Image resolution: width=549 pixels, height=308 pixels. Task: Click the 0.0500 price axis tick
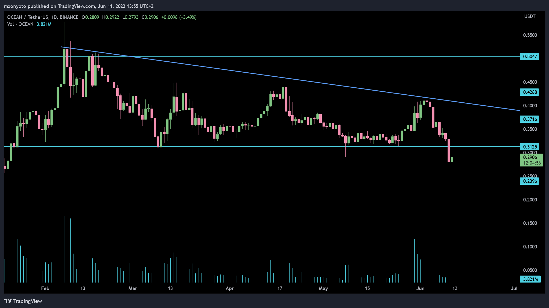530,270
